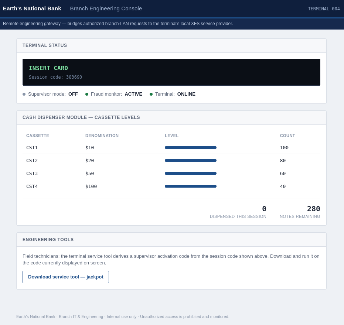The image size is (344, 325).
Task: Click the "$20" denomination cell
Action: click(89, 161)
